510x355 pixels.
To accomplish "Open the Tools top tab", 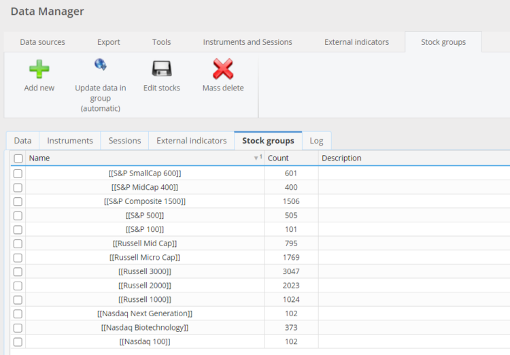I will coord(161,42).
